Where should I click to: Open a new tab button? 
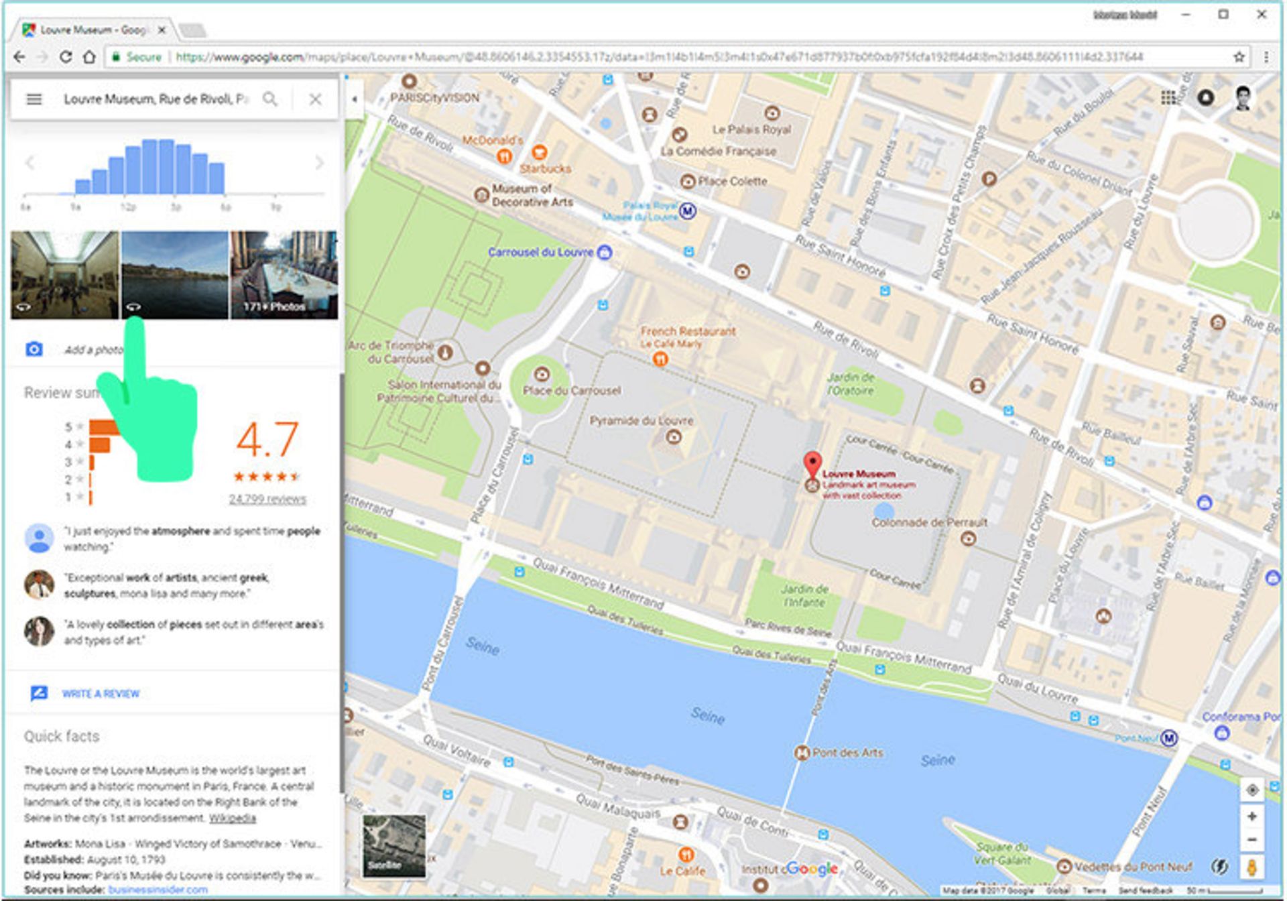tap(193, 30)
